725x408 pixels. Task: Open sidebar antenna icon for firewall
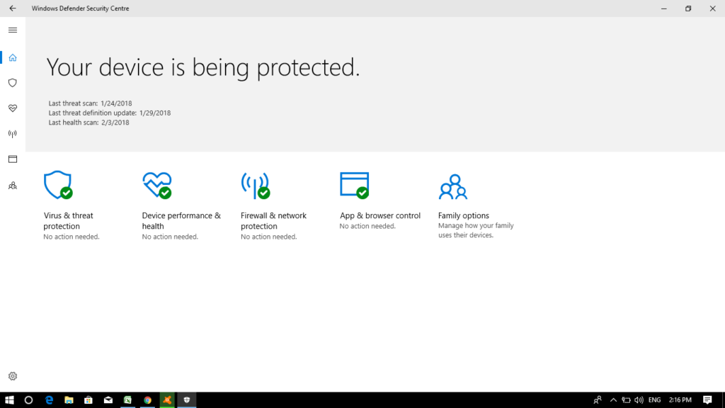click(x=13, y=134)
